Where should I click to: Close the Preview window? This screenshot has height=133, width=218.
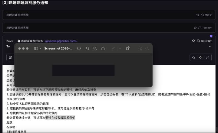(x=19, y=48)
